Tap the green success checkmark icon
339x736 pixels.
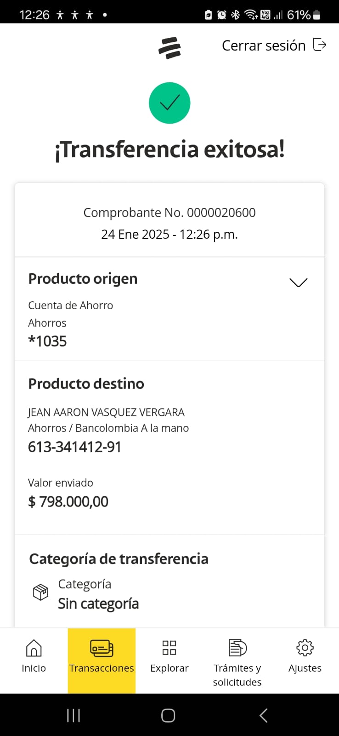169,103
